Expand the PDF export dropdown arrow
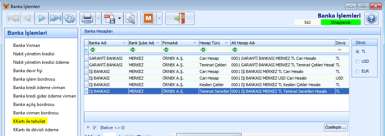385x136 pixels. [x=120, y=18]
